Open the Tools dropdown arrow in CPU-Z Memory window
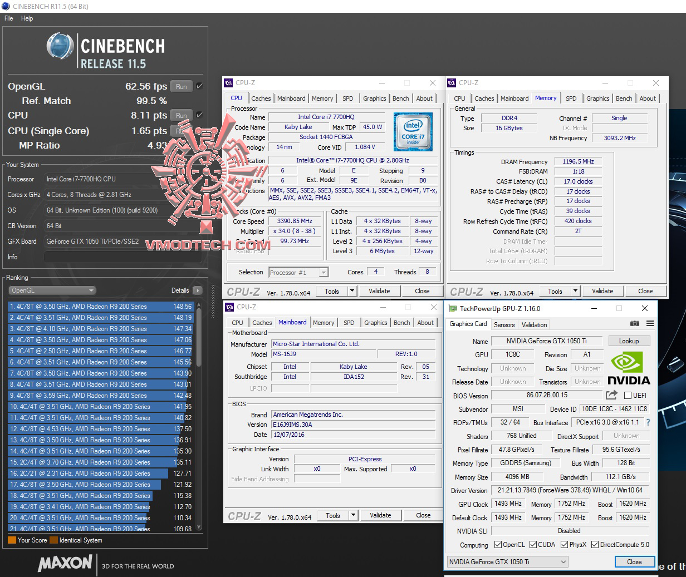 [575, 291]
